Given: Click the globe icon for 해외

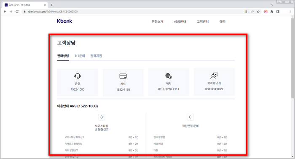Looking at the screenshot, I should (x=169, y=76).
